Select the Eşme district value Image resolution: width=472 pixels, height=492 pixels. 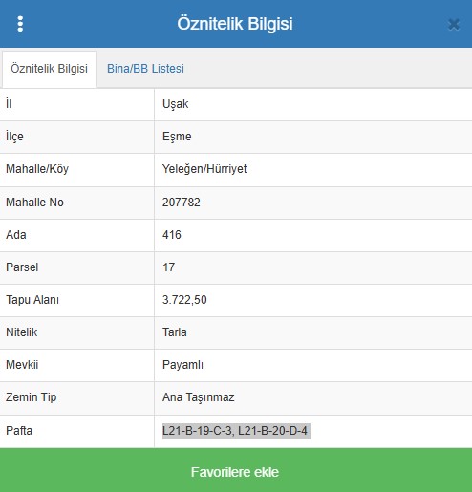click(x=177, y=137)
